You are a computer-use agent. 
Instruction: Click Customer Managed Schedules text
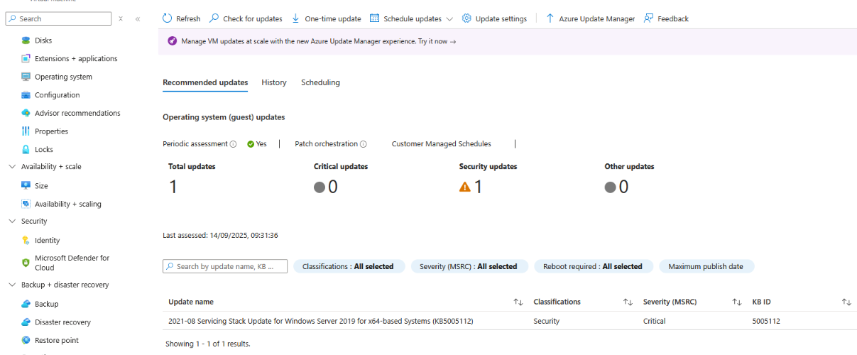click(x=441, y=144)
